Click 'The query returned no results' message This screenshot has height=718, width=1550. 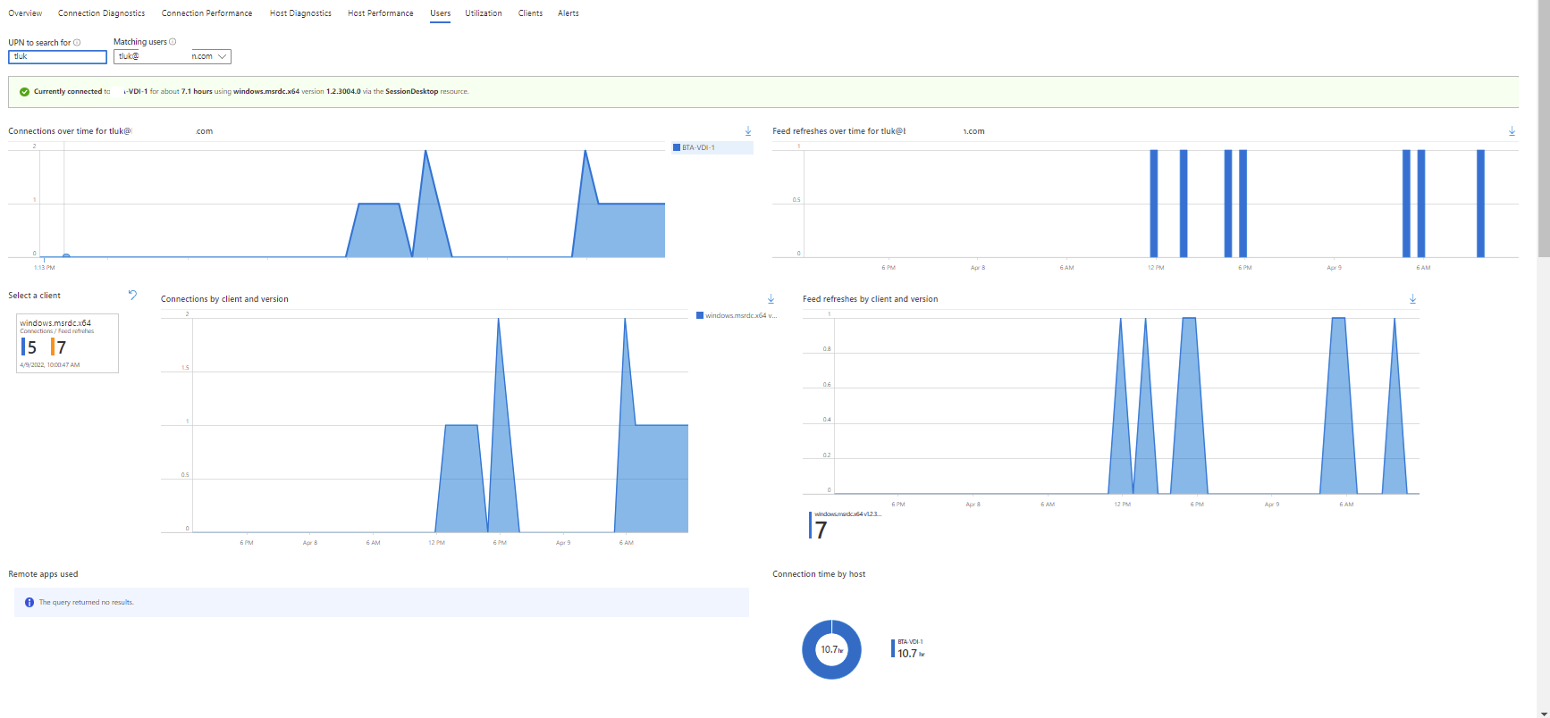pyautogui.click(x=86, y=603)
